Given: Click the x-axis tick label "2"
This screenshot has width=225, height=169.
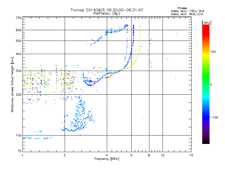Looking at the screenshot, I should coord(65,155).
